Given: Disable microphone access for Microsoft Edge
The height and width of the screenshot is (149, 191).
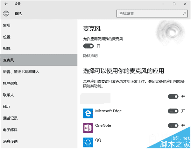Looking at the screenshot, I should (x=173, y=111).
